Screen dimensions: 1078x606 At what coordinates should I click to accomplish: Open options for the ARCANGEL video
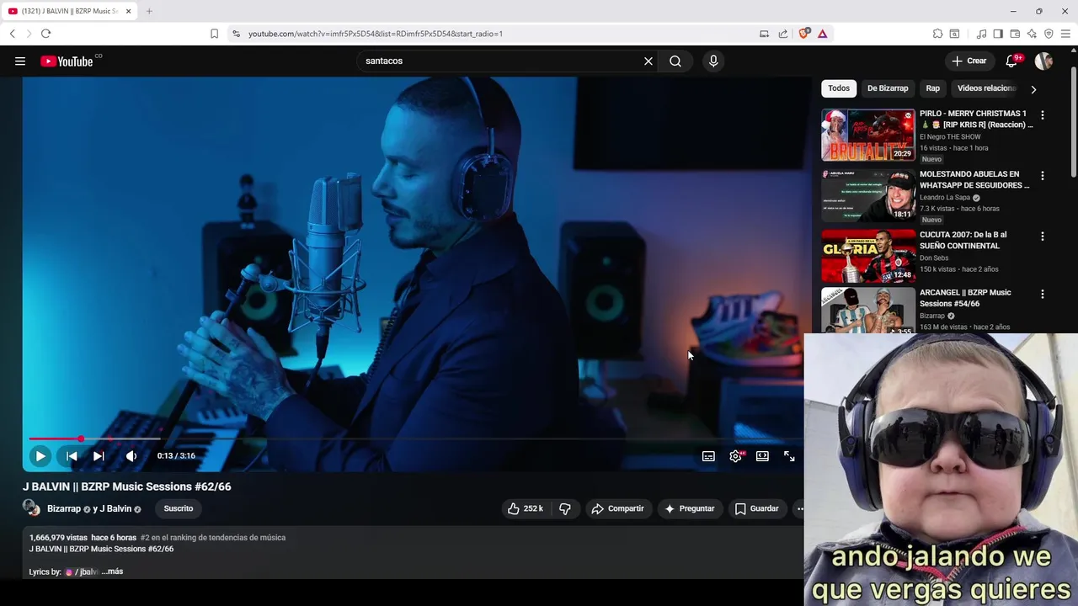coord(1043,295)
